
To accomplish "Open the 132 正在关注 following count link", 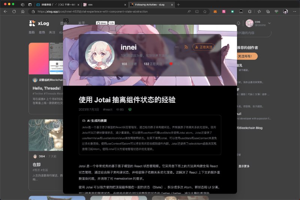I will tap(153, 64).
